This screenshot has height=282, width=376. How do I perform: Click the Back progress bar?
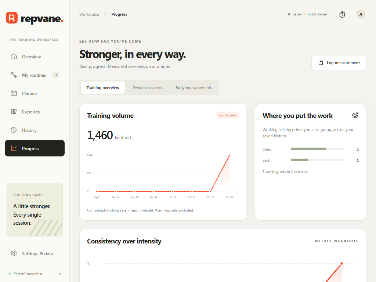click(317, 160)
